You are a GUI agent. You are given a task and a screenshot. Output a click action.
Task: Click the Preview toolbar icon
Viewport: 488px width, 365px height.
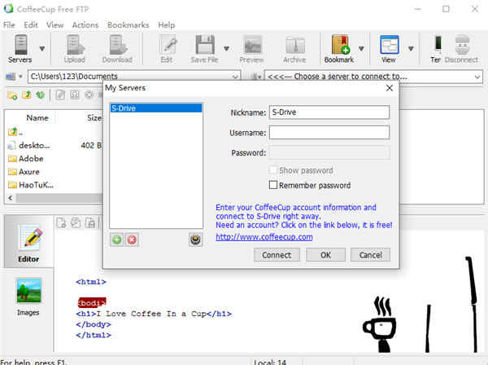252,49
